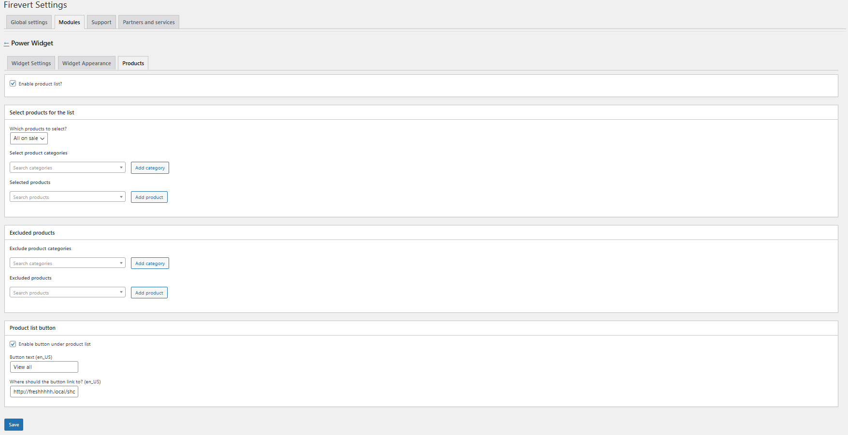Open the Support tab
This screenshot has width=848, height=435.
[101, 22]
